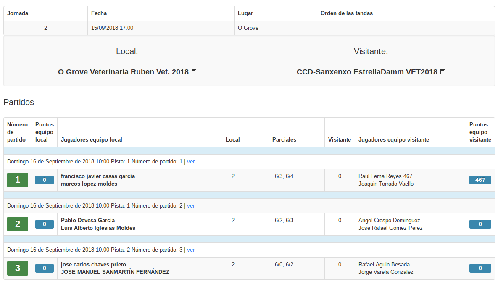Click visitor points badge in match 3 row
This screenshot has height=284, width=498.
click(x=480, y=268)
